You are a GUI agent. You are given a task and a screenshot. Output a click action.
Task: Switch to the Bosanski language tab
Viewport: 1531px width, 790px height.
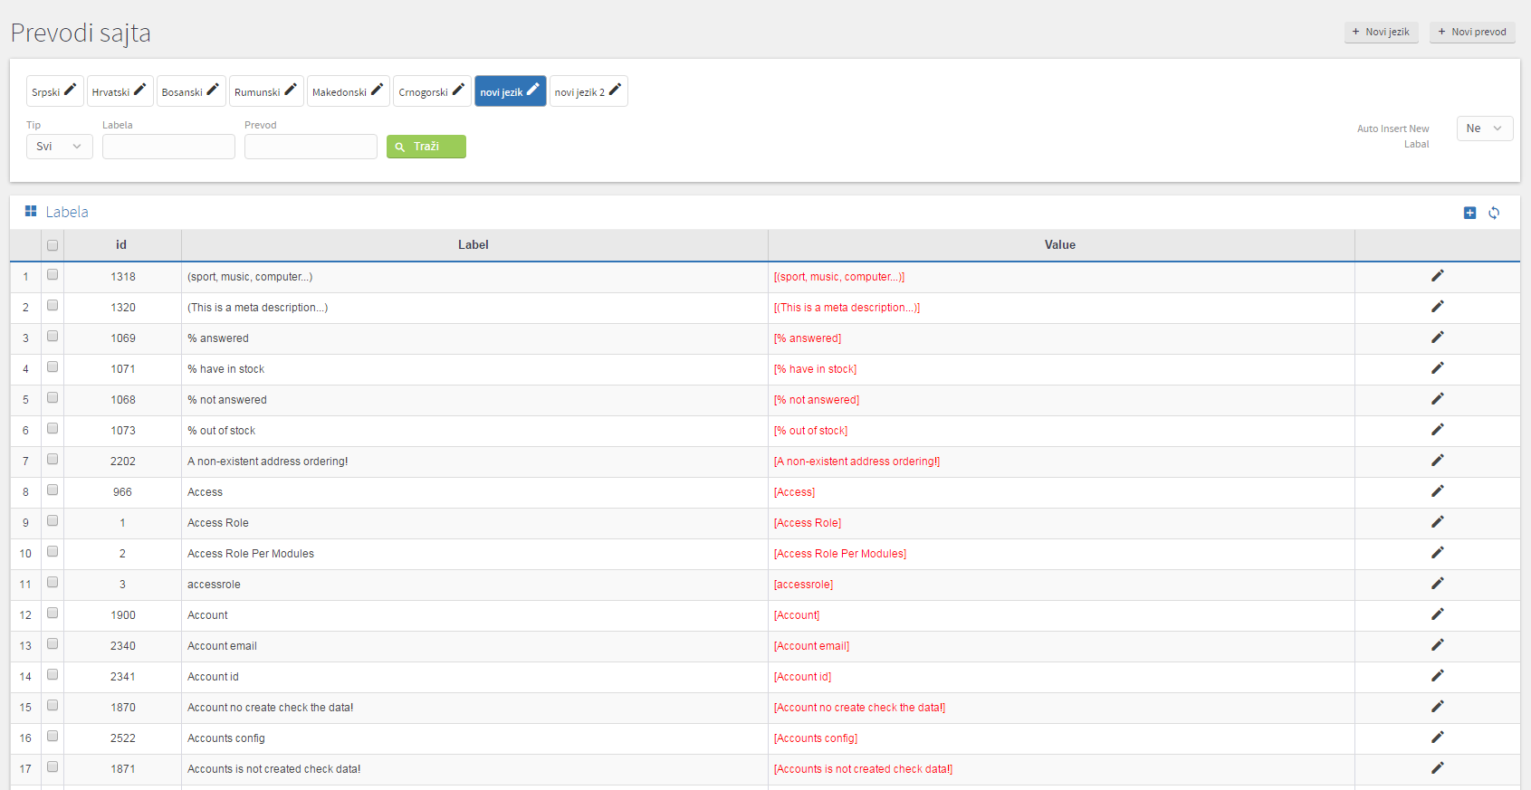coord(191,91)
